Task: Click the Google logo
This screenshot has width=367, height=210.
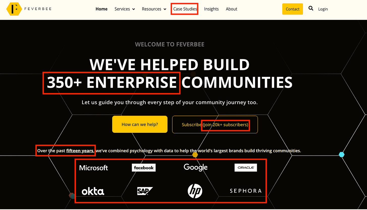Action: click(196, 167)
